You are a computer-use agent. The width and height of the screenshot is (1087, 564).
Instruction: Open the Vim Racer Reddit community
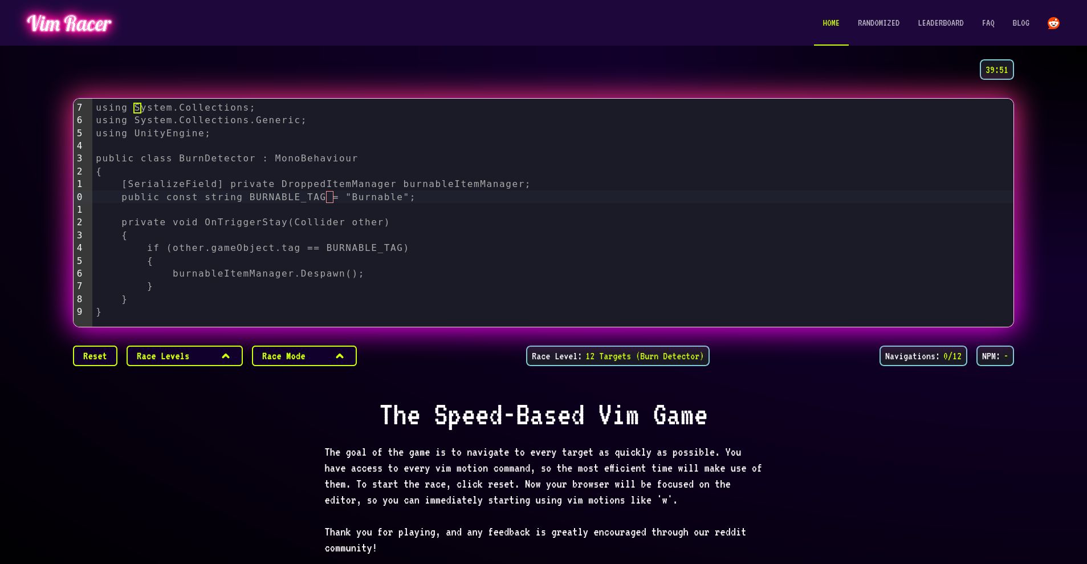pyautogui.click(x=1053, y=23)
